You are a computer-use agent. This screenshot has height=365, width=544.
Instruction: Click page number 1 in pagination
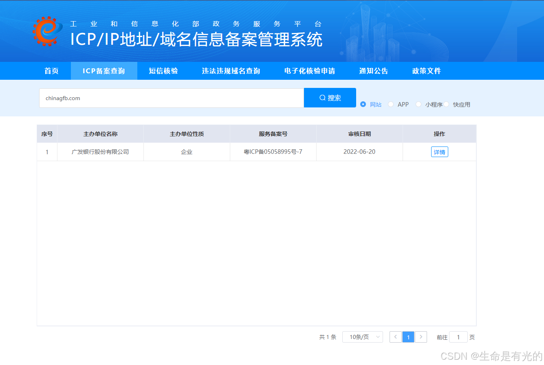point(408,337)
